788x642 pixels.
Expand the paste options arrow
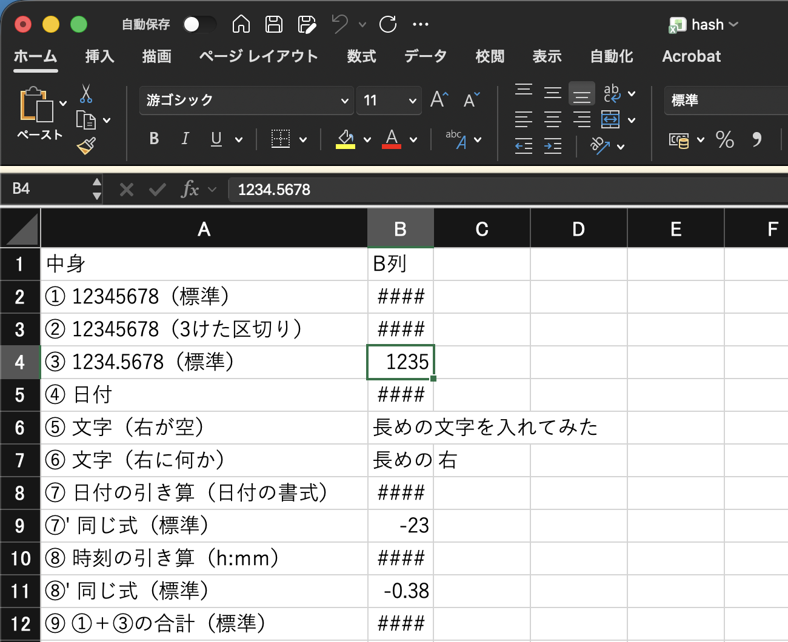pyautogui.click(x=63, y=104)
